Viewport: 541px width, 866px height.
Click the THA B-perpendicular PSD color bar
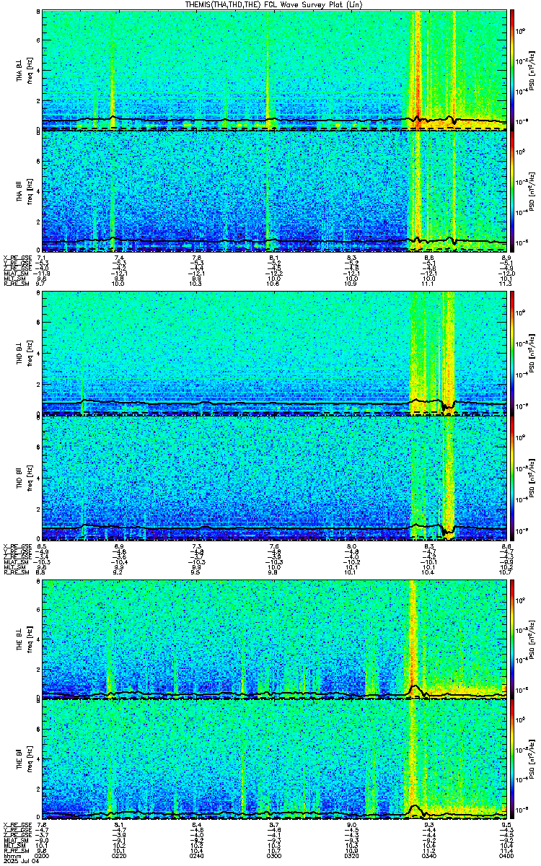tap(513, 70)
